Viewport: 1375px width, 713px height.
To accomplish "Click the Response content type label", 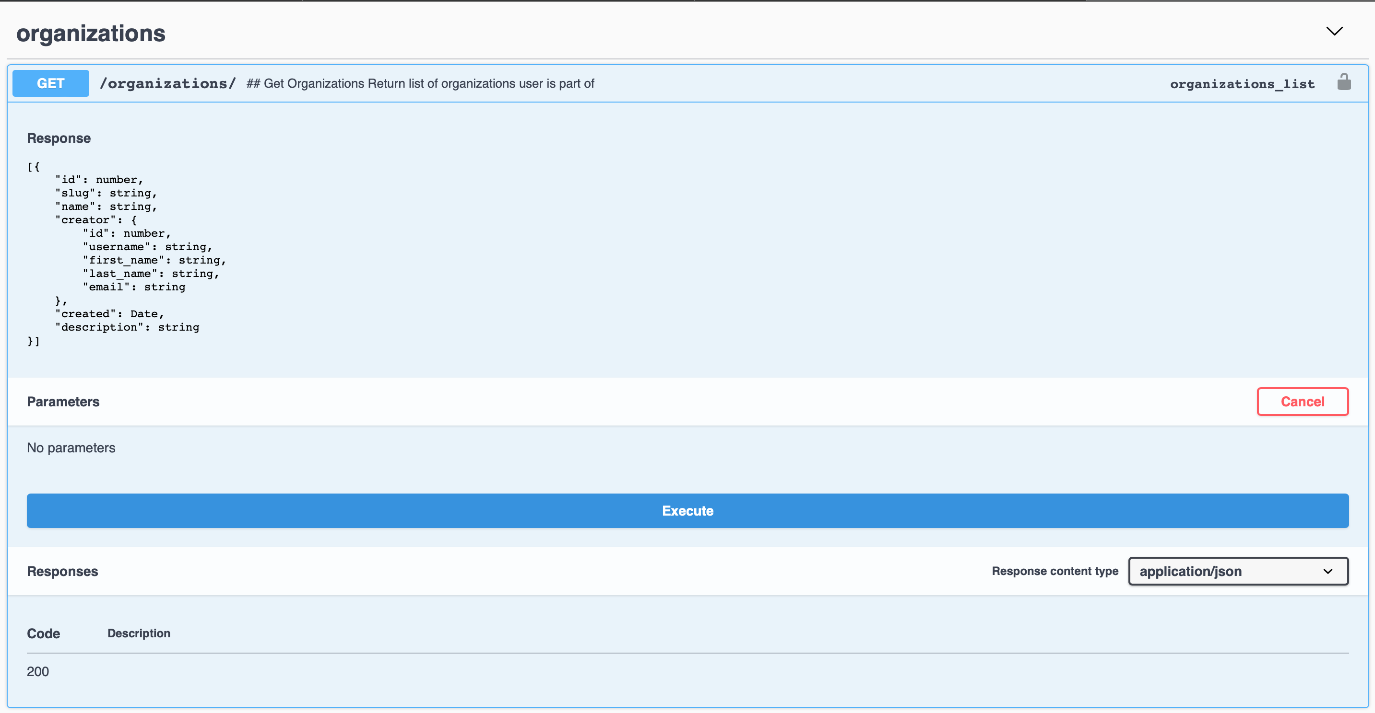I will tap(1055, 571).
